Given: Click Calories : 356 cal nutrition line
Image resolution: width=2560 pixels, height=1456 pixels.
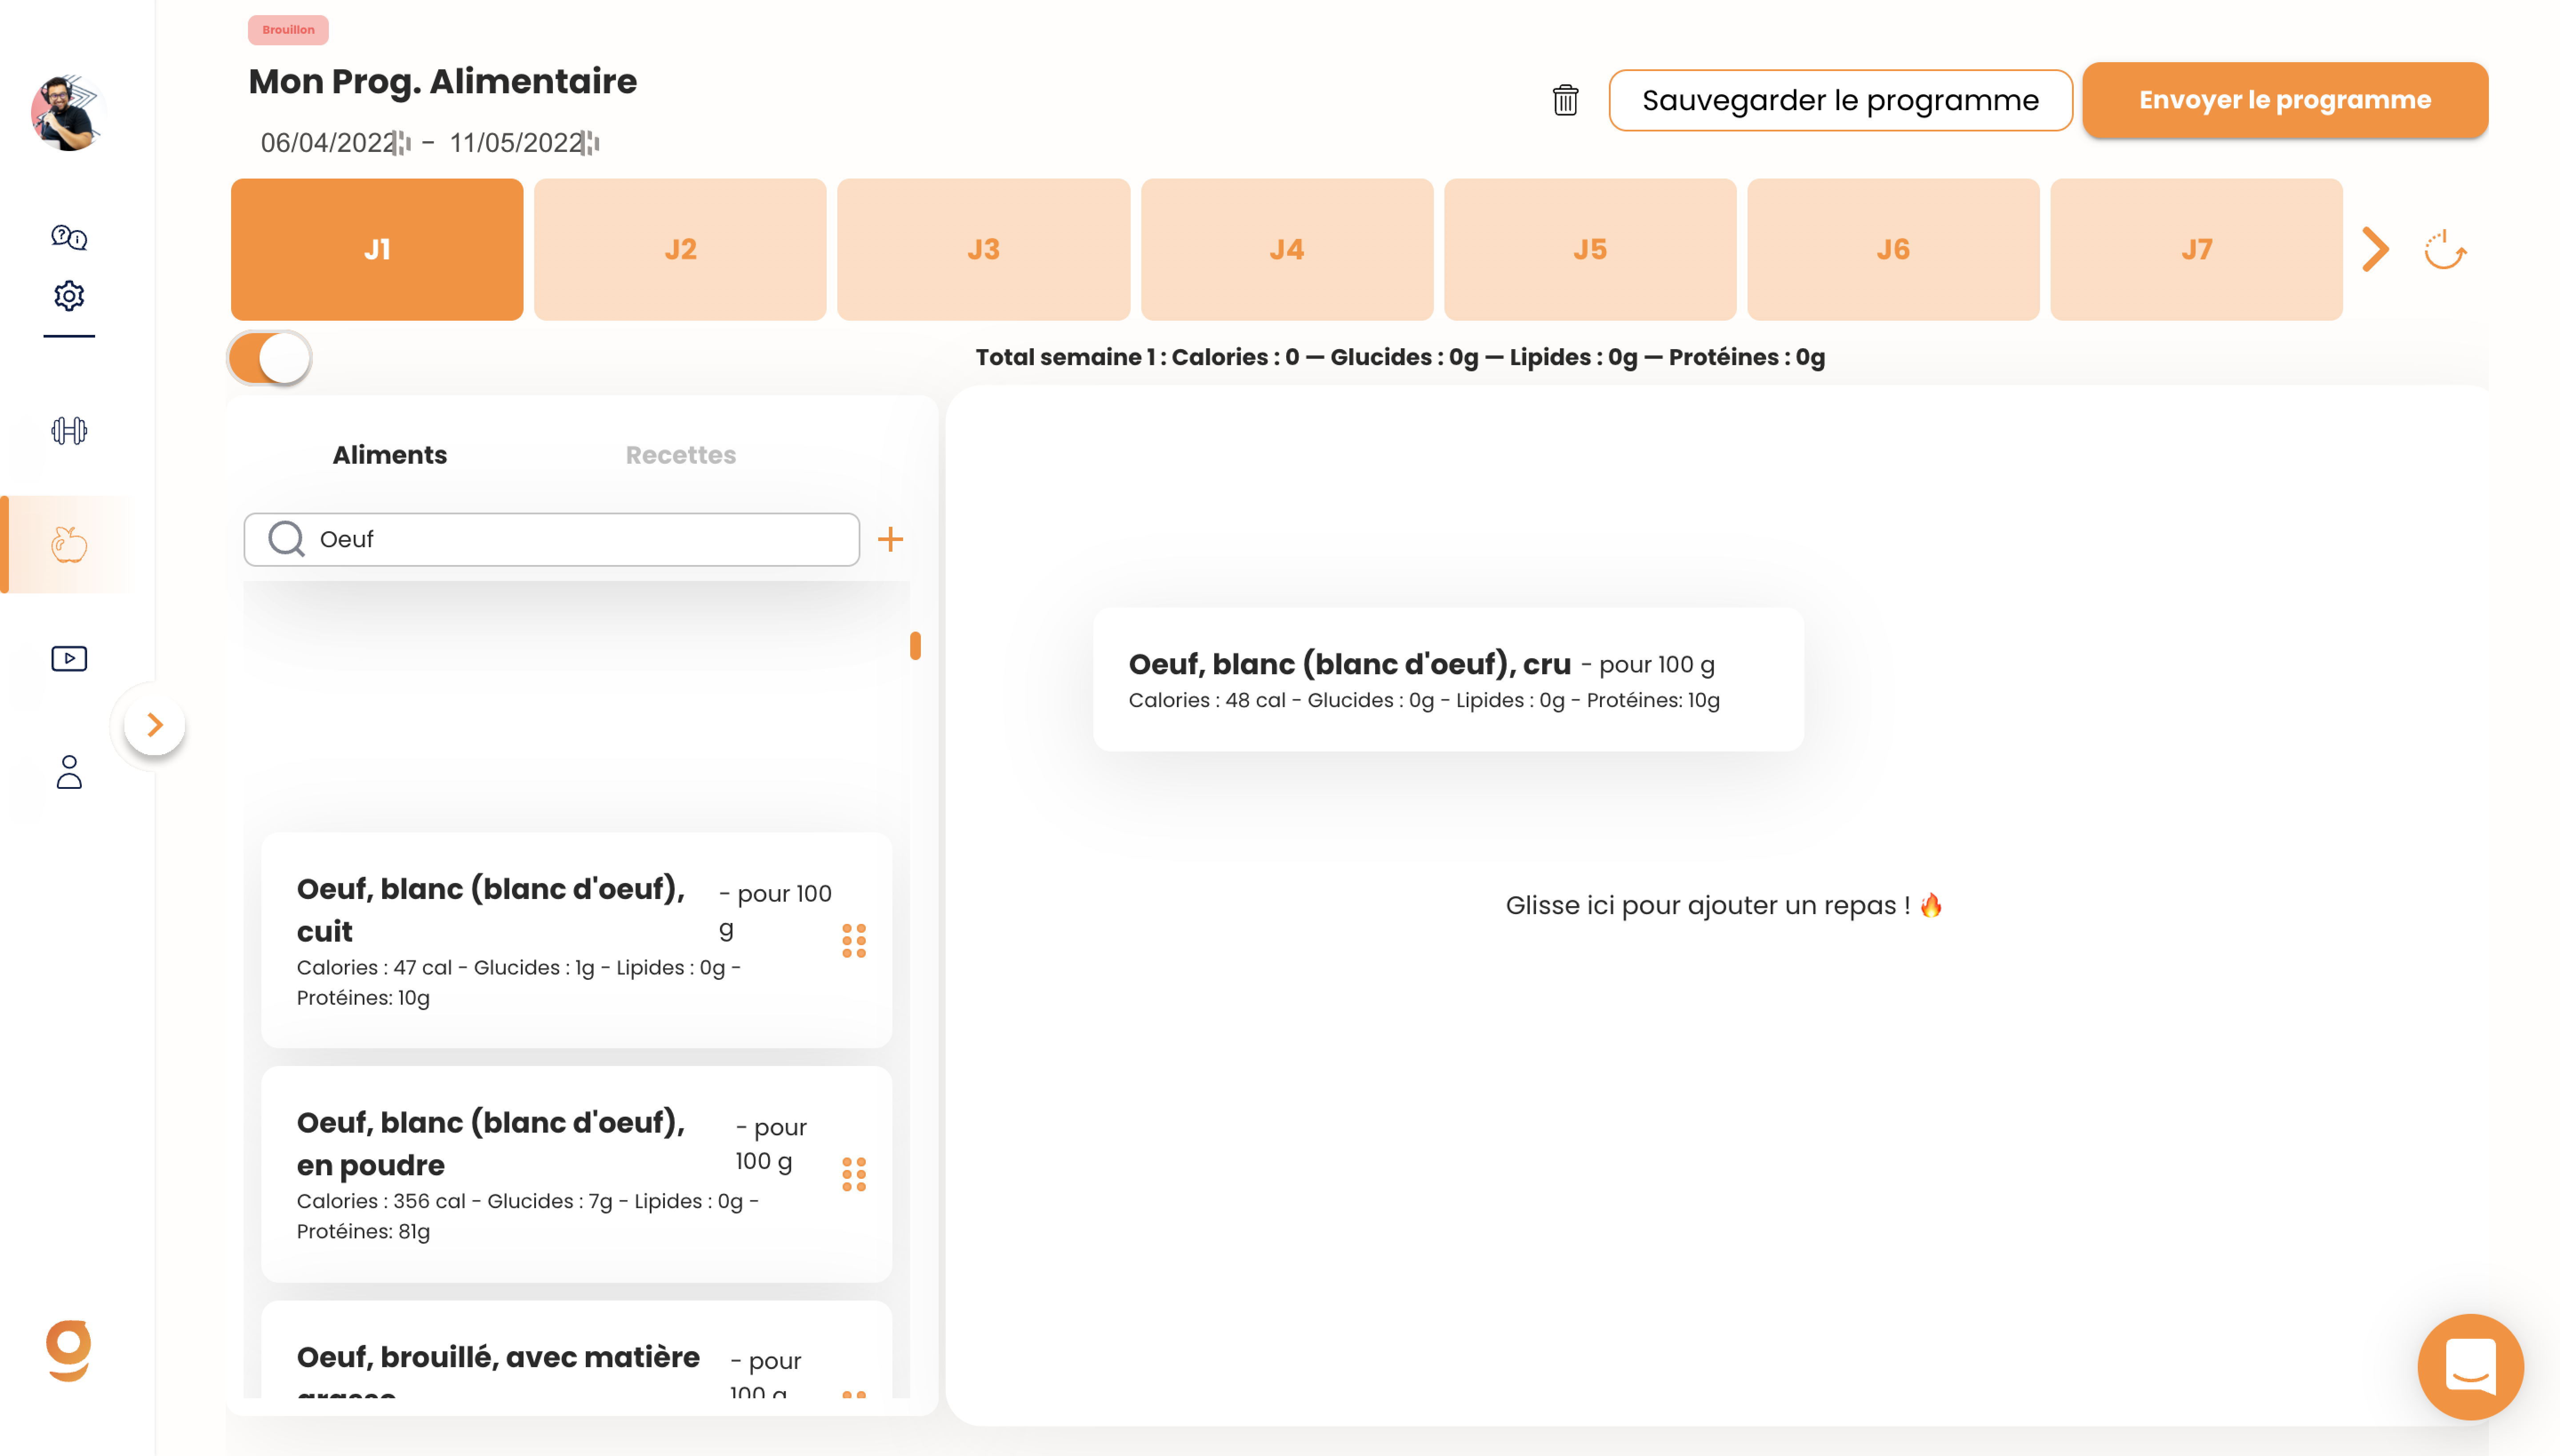Looking at the screenshot, I should (x=527, y=1216).
